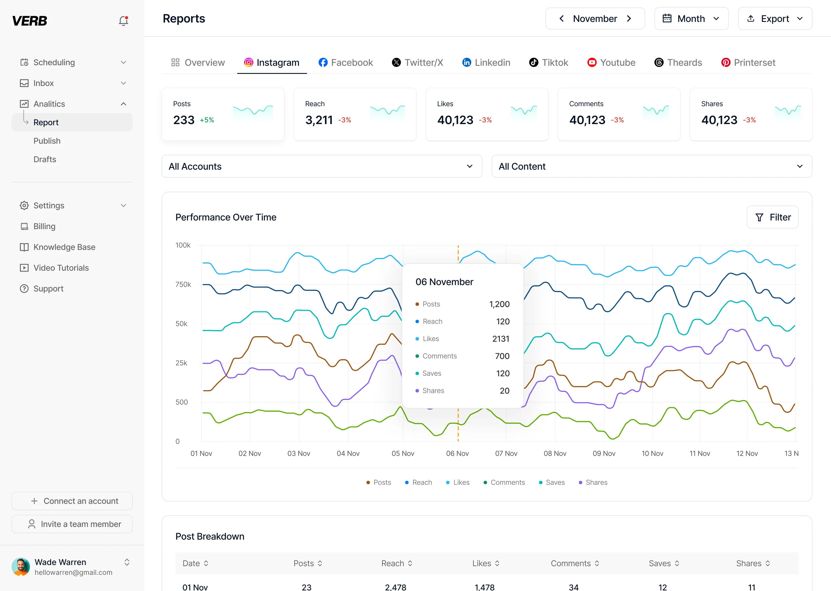Click the Billing icon

(x=24, y=226)
